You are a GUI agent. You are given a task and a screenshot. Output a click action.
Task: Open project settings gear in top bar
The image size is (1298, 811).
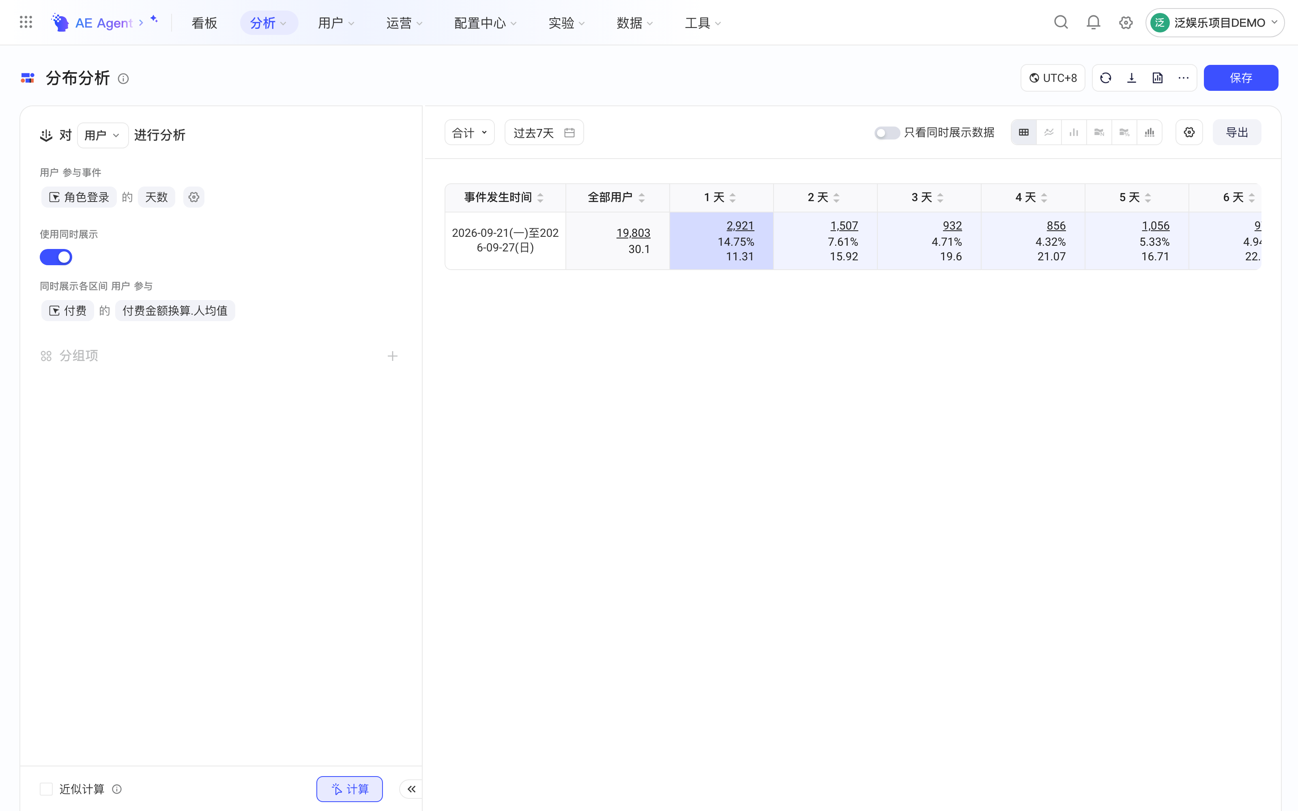pyautogui.click(x=1126, y=23)
